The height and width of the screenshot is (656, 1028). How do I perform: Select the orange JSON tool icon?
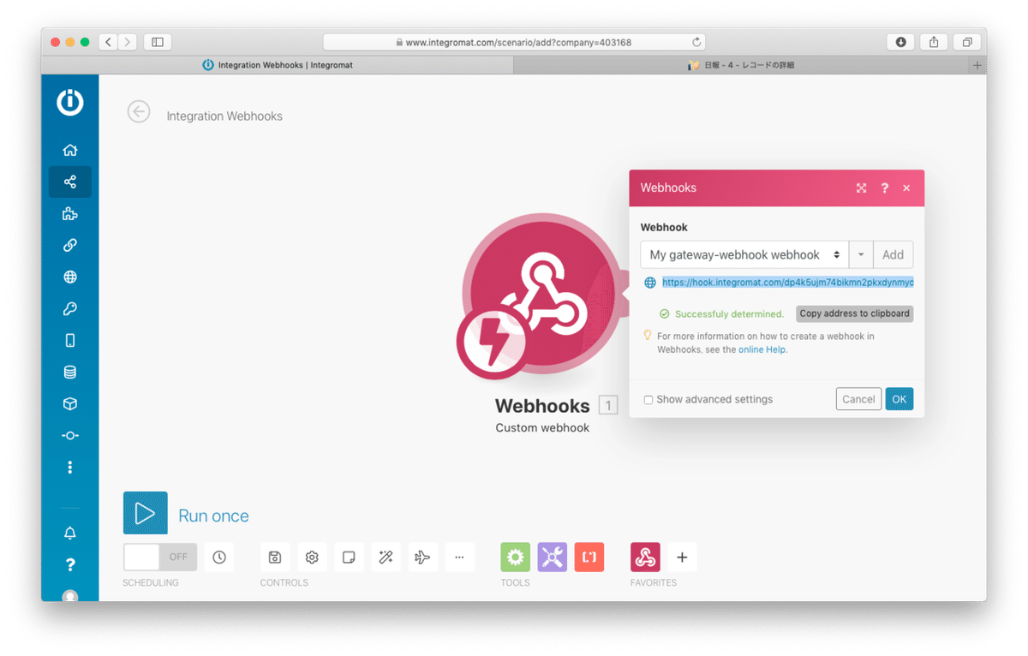coord(589,557)
